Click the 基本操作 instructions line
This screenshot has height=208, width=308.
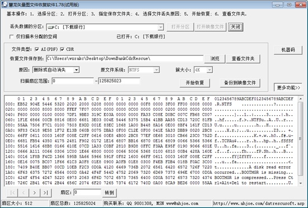click(127, 14)
